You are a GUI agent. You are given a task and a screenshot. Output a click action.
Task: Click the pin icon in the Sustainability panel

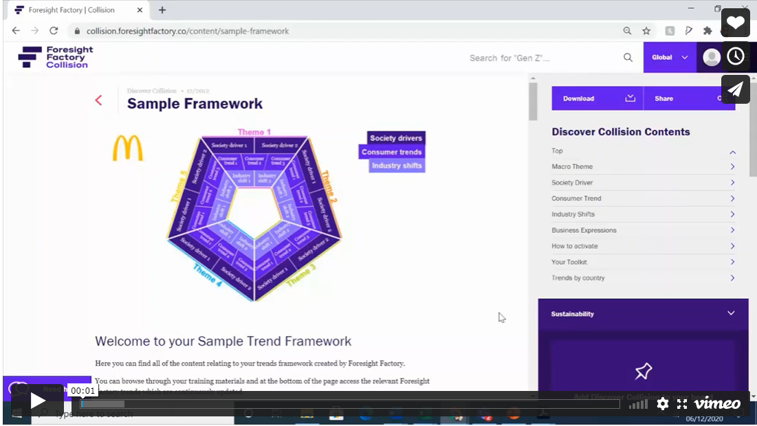pyautogui.click(x=643, y=371)
